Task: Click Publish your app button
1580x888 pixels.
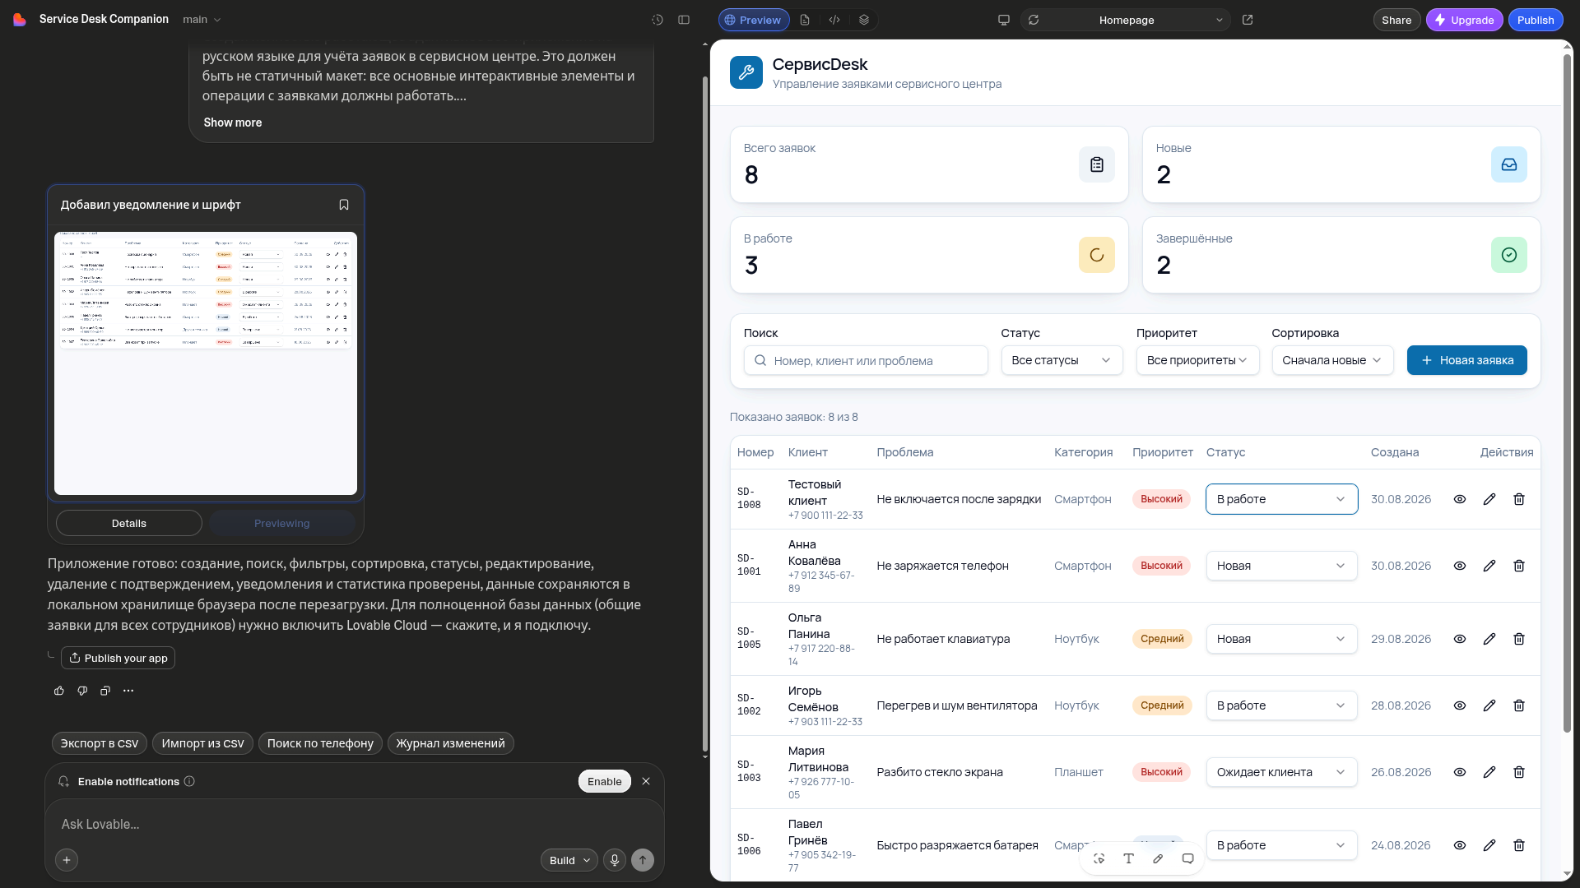Action: (x=118, y=658)
